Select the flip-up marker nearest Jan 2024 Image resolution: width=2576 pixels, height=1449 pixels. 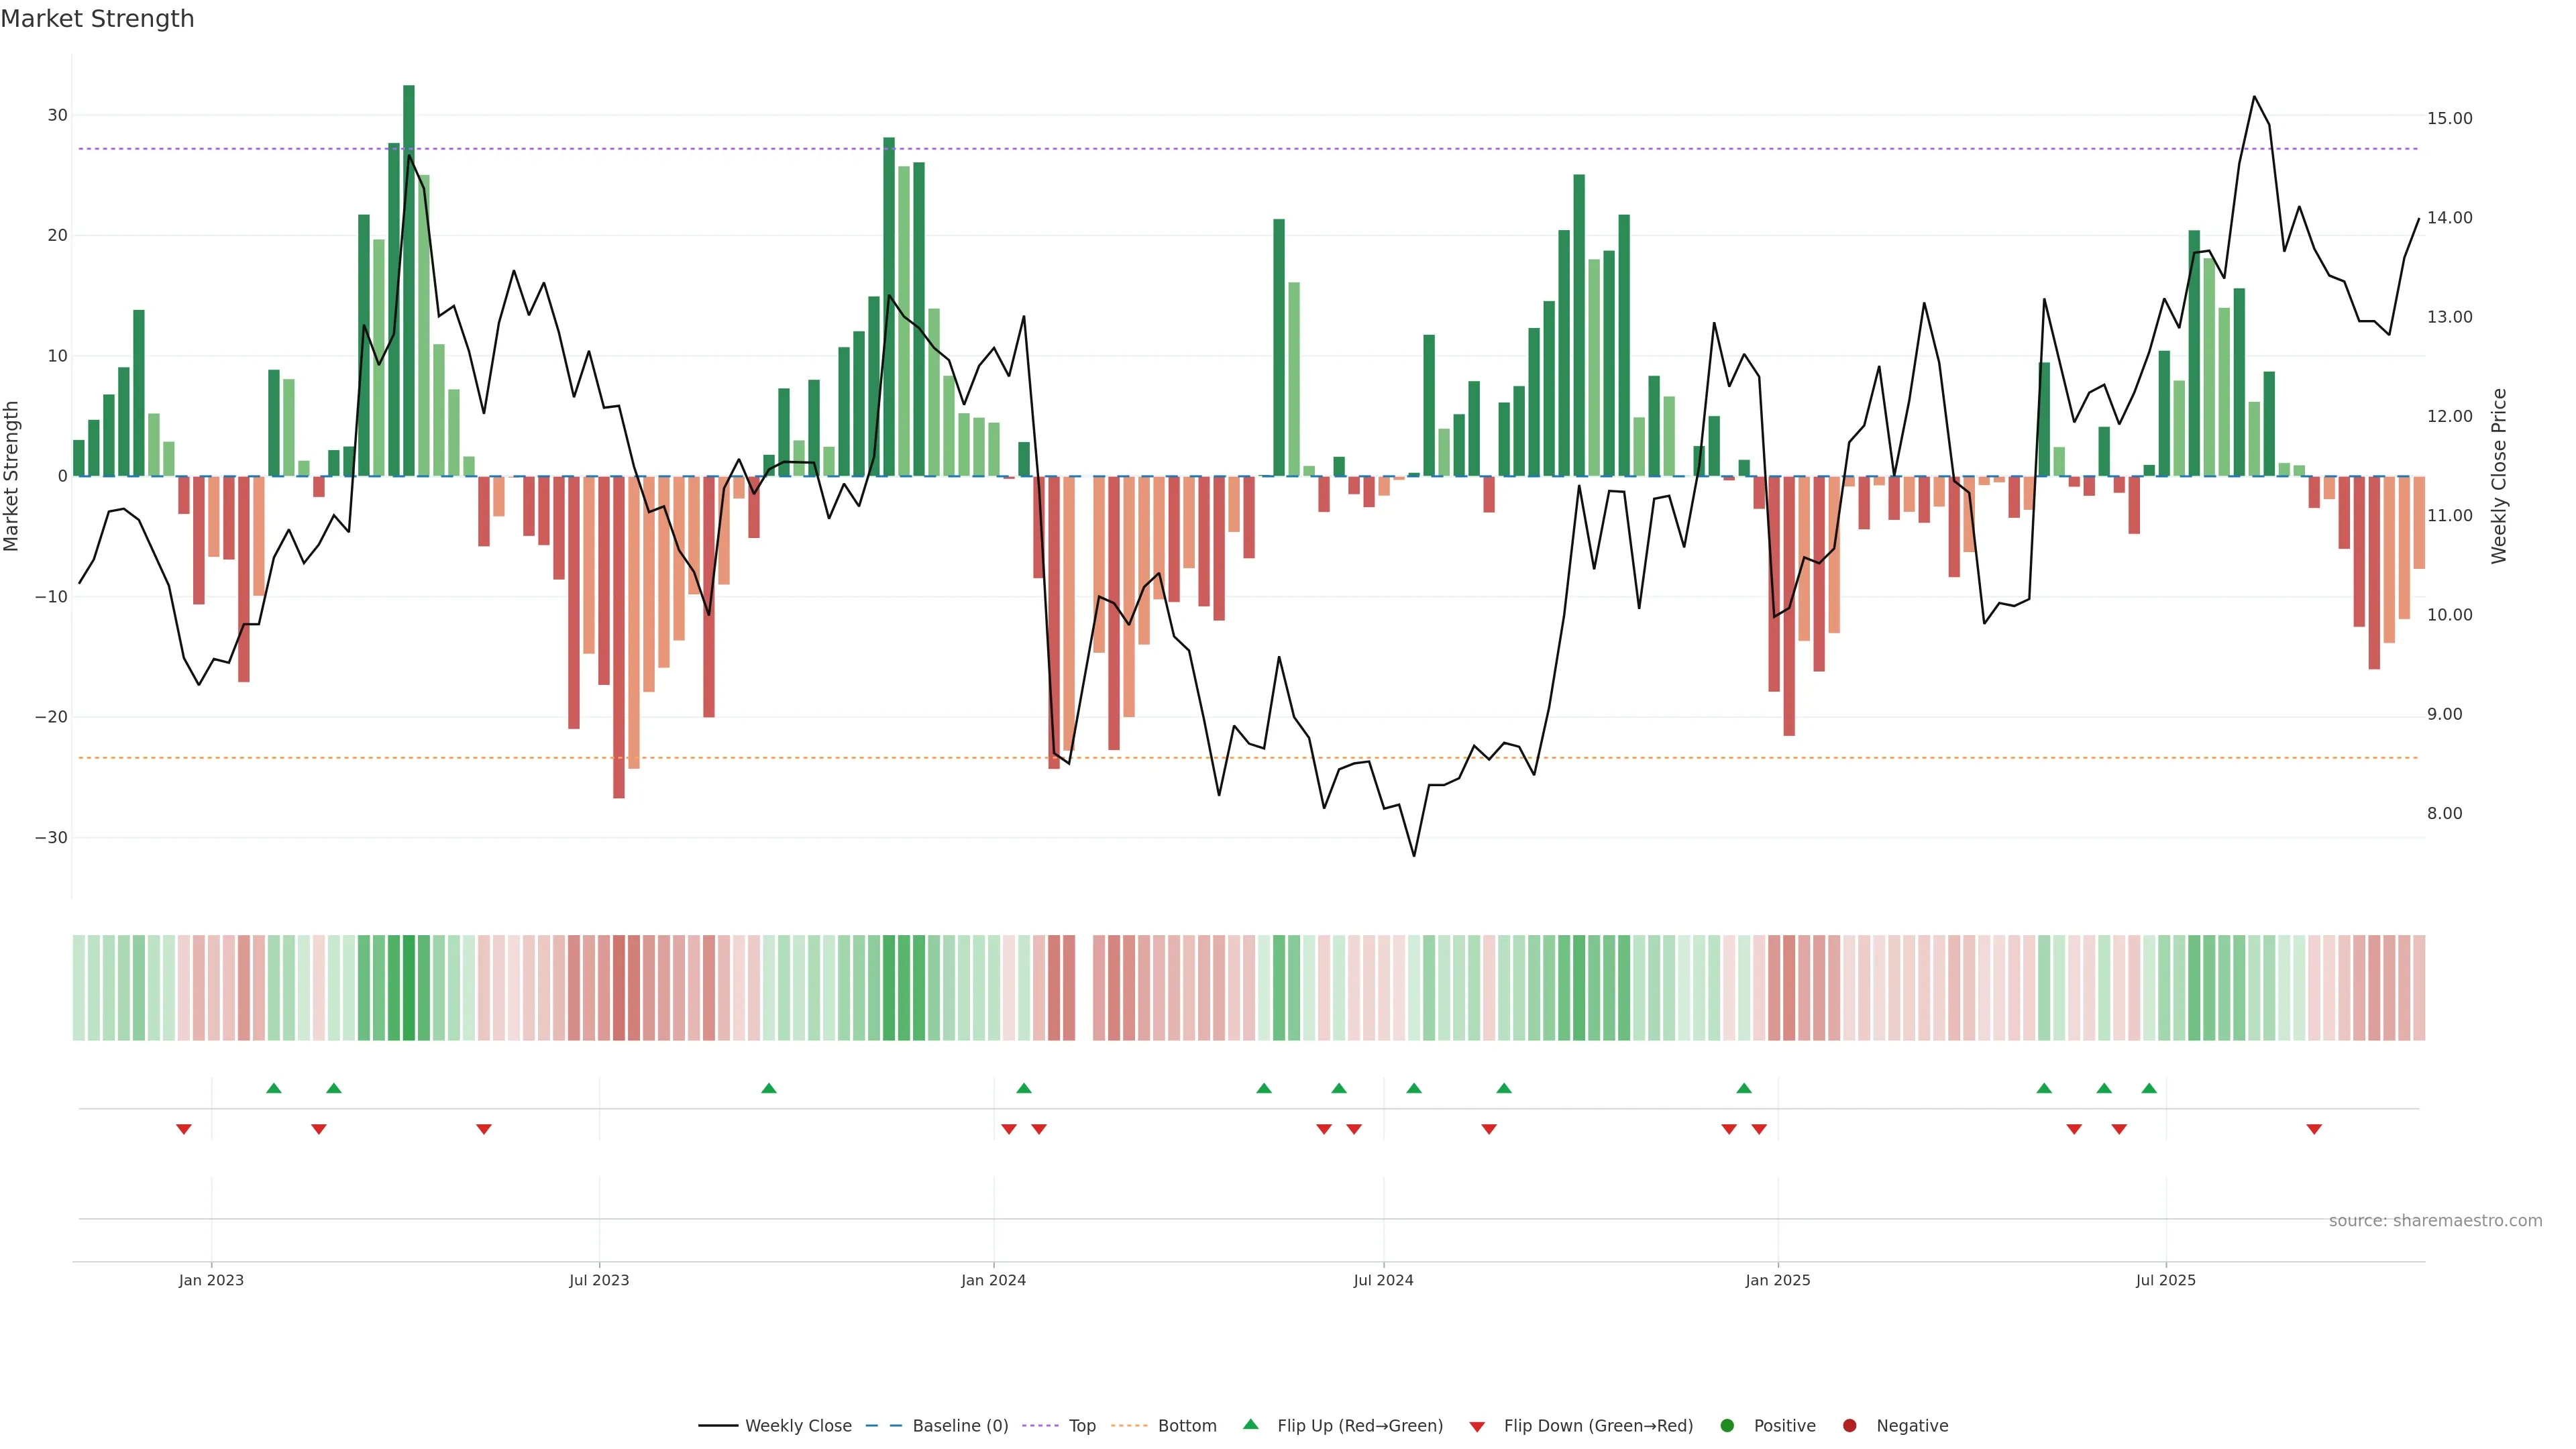(x=1023, y=1088)
